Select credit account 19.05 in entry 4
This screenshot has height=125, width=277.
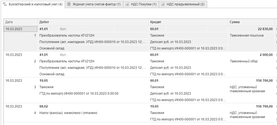click(x=154, y=106)
